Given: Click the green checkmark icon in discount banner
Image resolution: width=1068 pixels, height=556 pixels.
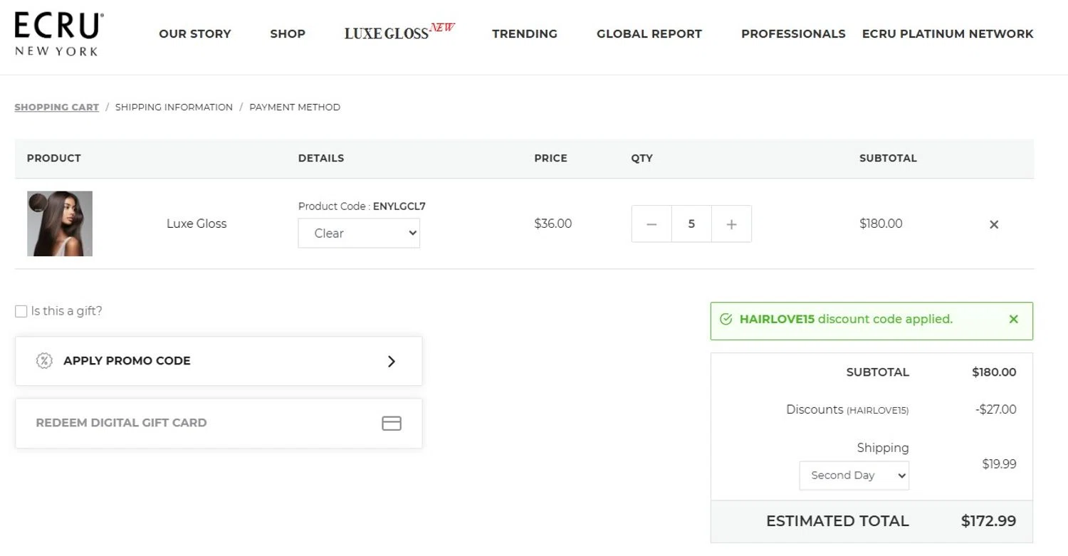Looking at the screenshot, I should (x=726, y=319).
